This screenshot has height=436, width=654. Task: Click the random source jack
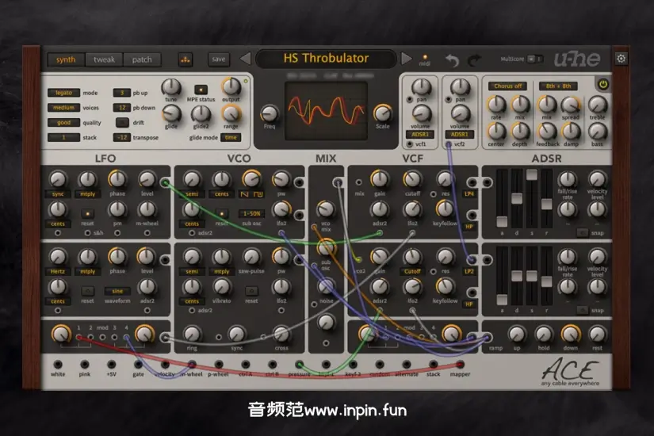pyautogui.click(x=380, y=364)
